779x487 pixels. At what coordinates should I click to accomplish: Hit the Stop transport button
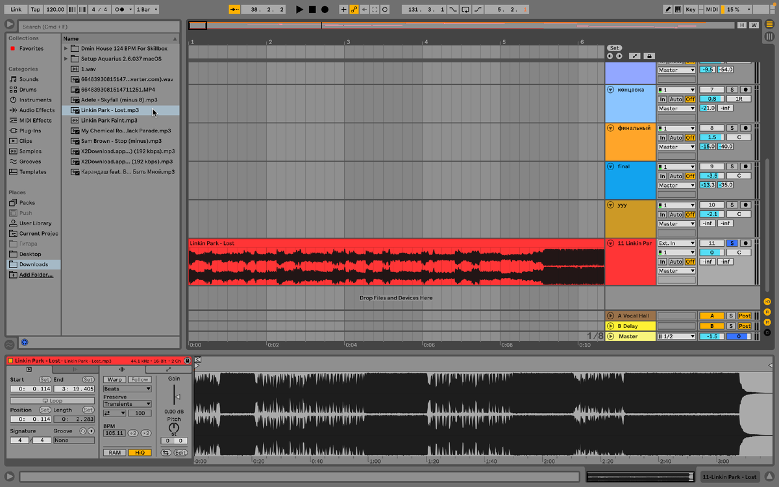(x=312, y=10)
